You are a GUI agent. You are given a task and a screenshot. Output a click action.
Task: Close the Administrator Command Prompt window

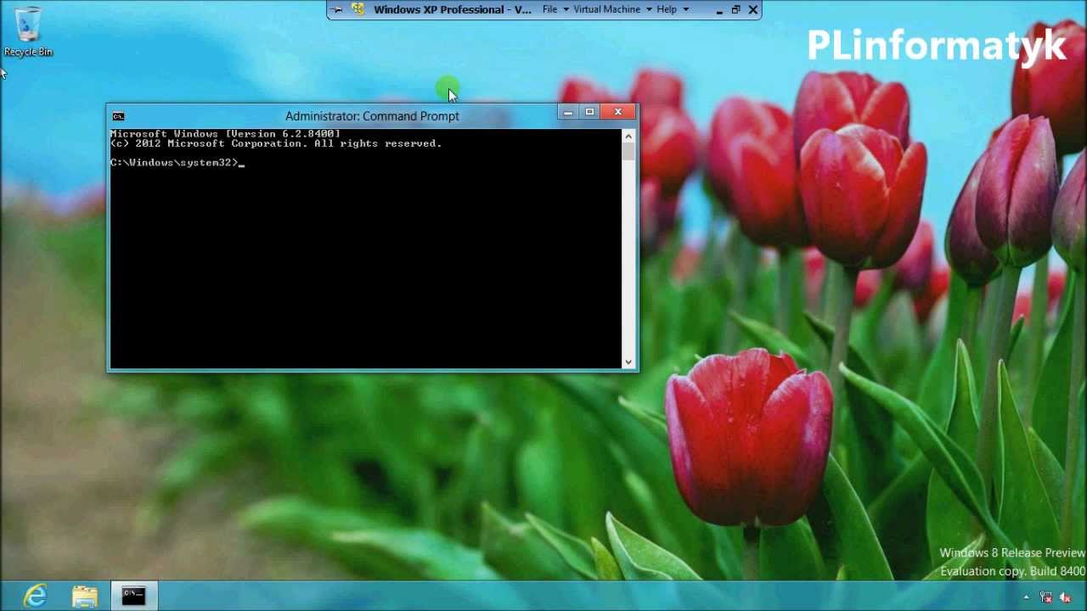coord(618,112)
